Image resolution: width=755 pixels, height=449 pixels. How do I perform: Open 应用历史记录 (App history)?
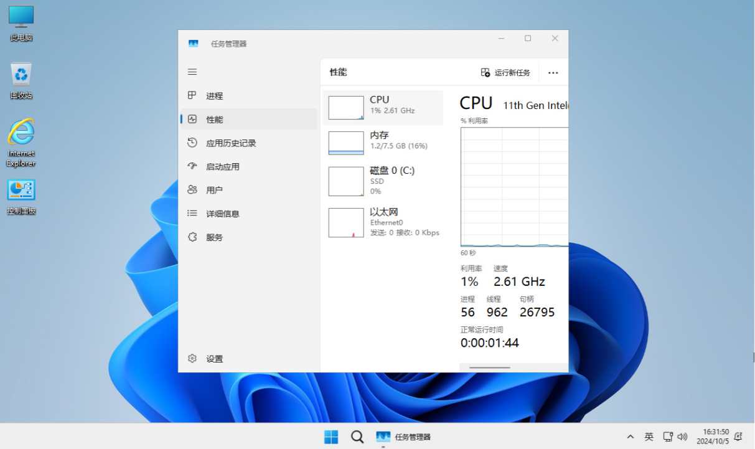[x=249, y=143]
